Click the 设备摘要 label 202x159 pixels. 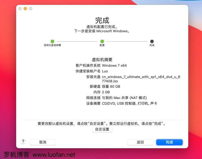click(x=93, y=104)
